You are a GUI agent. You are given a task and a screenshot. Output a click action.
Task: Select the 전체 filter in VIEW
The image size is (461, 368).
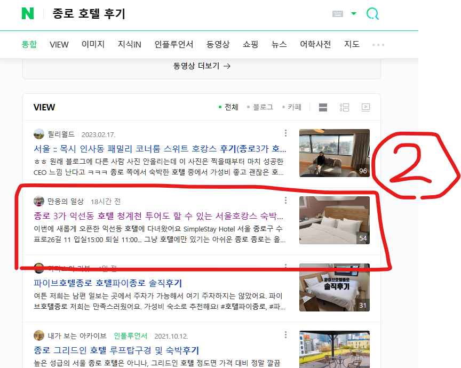[228, 107]
